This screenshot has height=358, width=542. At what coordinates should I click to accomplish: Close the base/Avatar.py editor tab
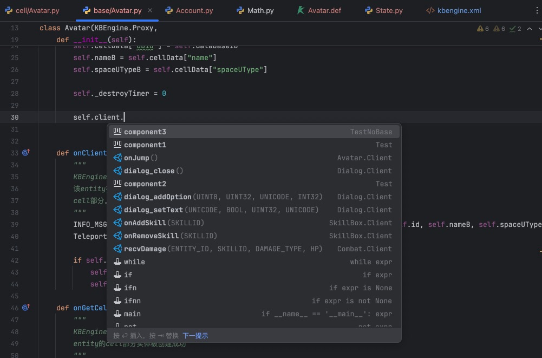coord(150,10)
